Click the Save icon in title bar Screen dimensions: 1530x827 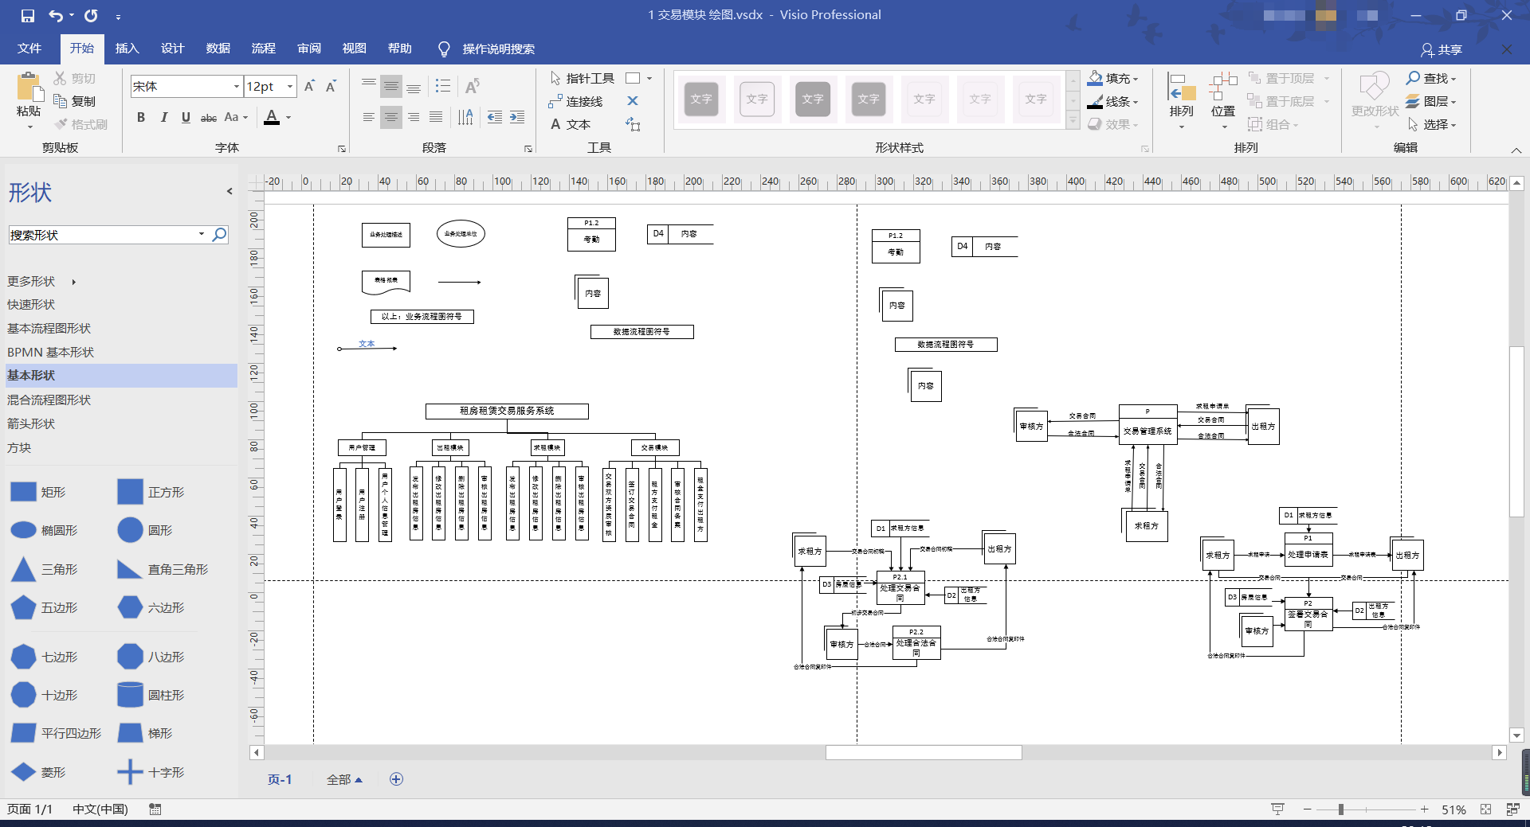28,16
